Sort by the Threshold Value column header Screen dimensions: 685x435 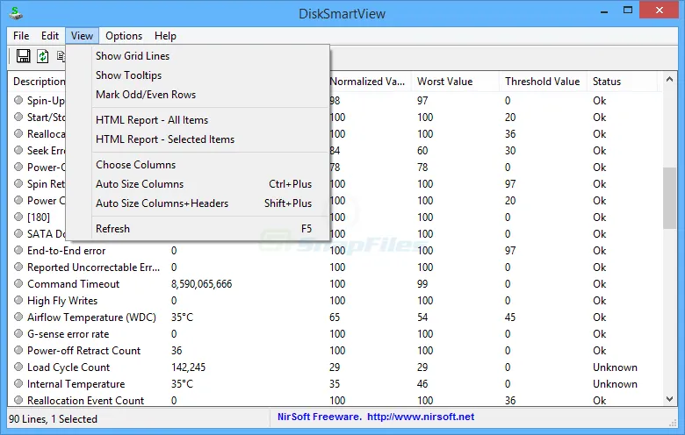[543, 82]
